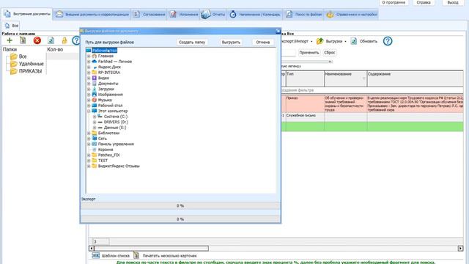Expand the Система (C:) drive node
The image size is (469, 264).
tap(95, 117)
